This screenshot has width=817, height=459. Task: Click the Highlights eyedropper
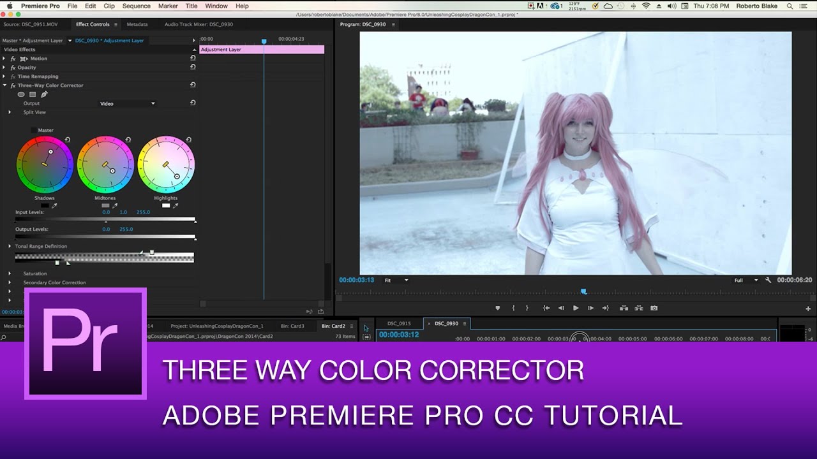point(176,205)
